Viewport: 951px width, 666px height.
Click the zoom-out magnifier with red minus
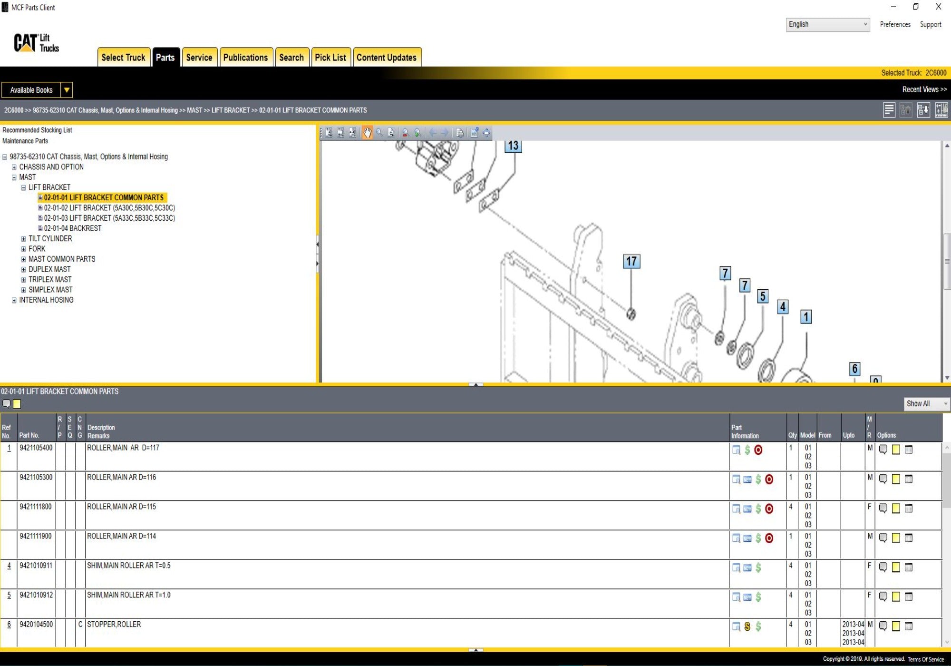405,133
